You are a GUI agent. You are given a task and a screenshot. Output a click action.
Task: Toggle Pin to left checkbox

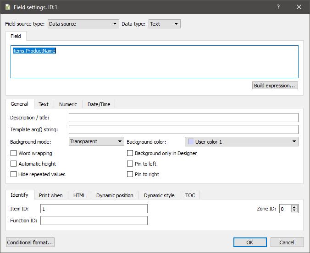130,164
